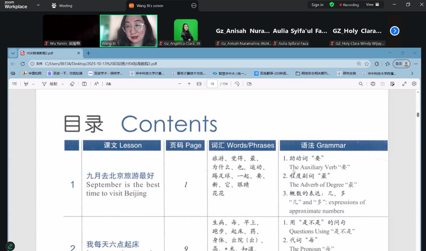Click the PDF zoom out minus button

178,84
